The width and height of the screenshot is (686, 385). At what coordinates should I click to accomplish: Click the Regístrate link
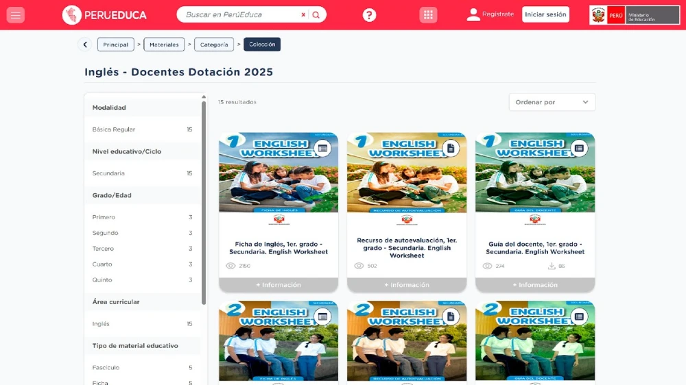[x=497, y=14]
